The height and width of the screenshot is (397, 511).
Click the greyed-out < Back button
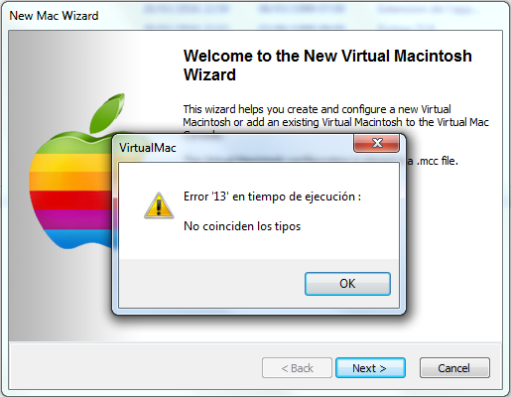297,368
